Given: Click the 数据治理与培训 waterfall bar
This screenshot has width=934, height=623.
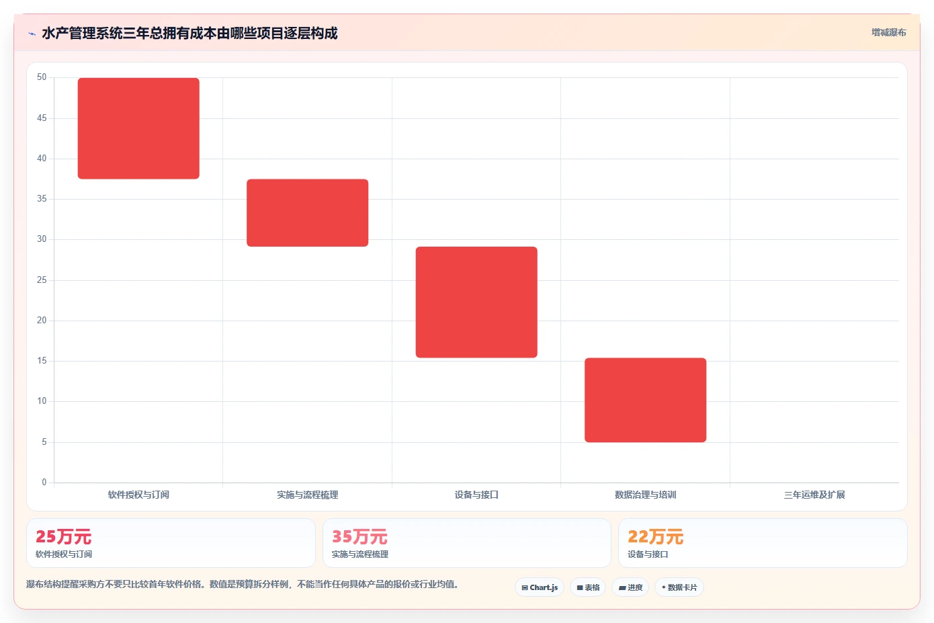Looking at the screenshot, I should point(645,400).
